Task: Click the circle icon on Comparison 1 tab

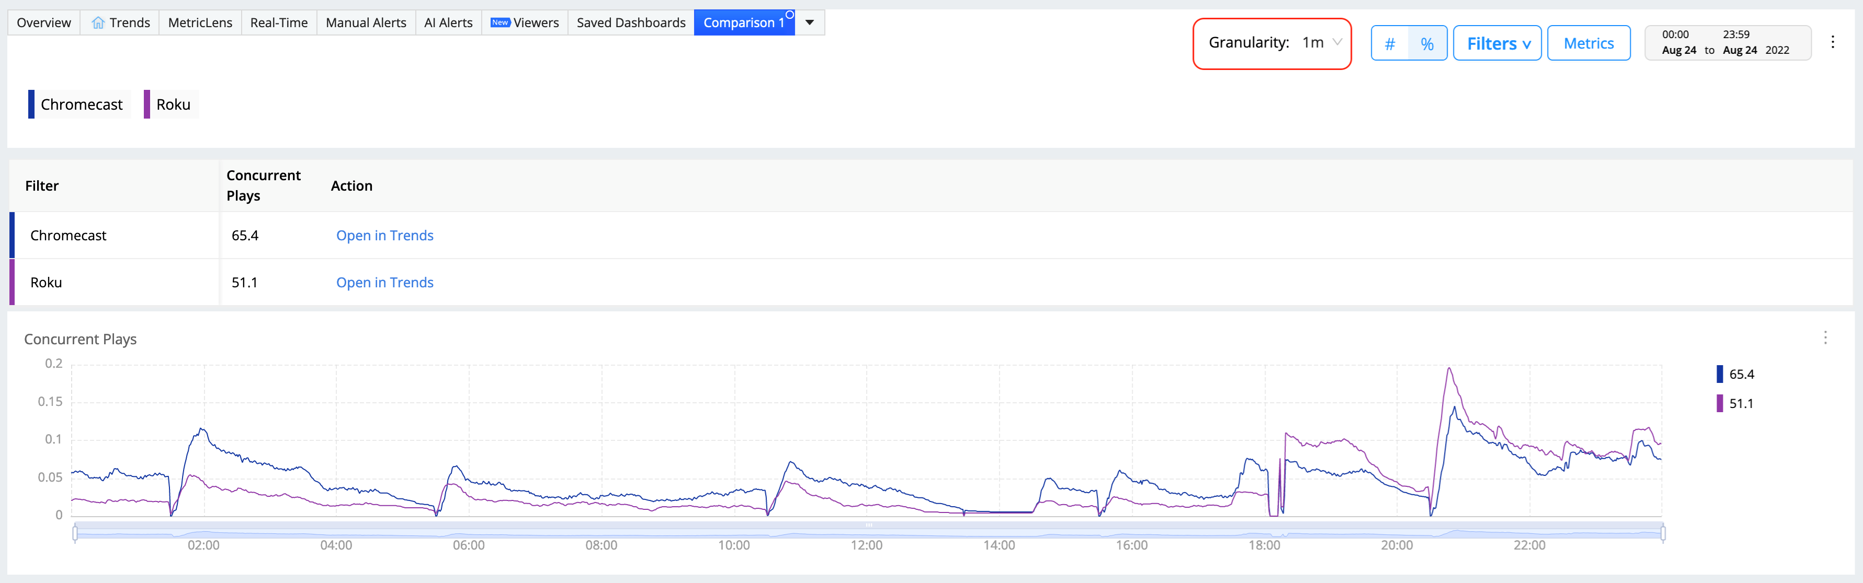Action: click(x=789, y=15)
